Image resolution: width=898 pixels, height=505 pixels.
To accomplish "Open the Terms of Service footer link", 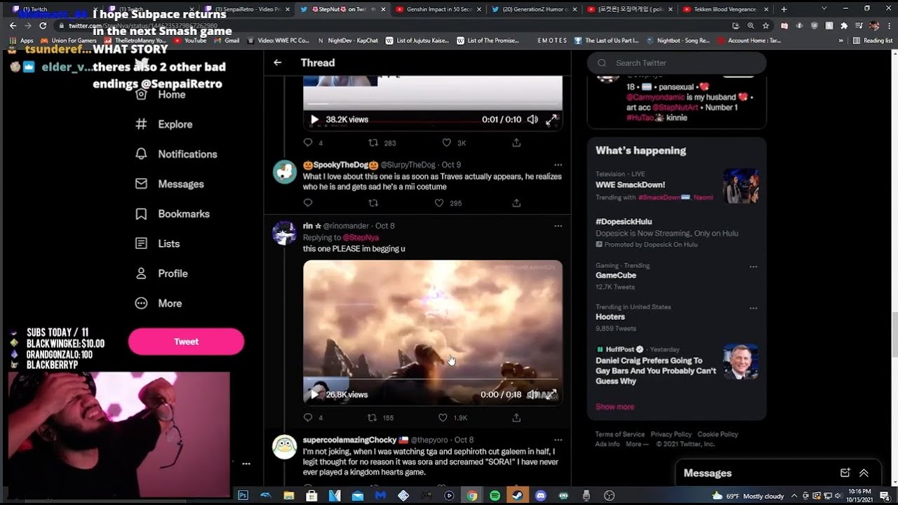I will tap(620, 434).
